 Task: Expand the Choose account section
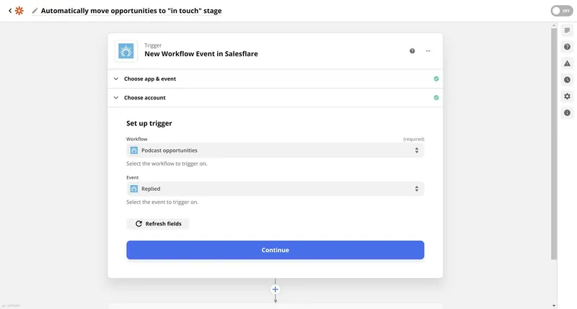[x=276, y=98]
